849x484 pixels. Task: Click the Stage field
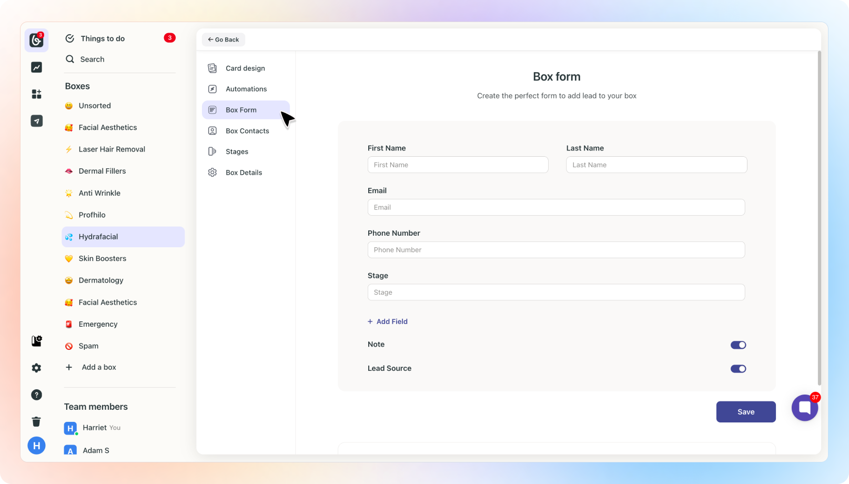tap(556, 293)
